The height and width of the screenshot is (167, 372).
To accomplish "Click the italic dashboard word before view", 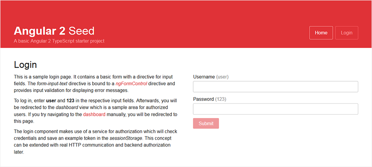I will click(67, 108).
